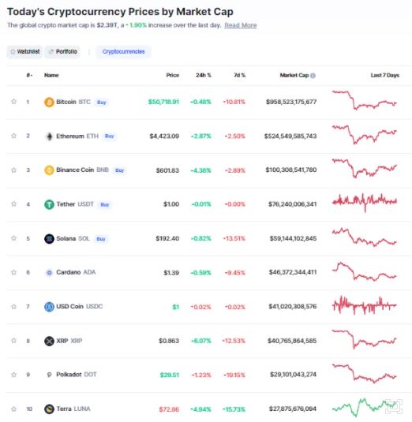Toggle the watchlist star for Polkadot
The height and width of the screenshot is (422, 412).
tap(13, 375)
